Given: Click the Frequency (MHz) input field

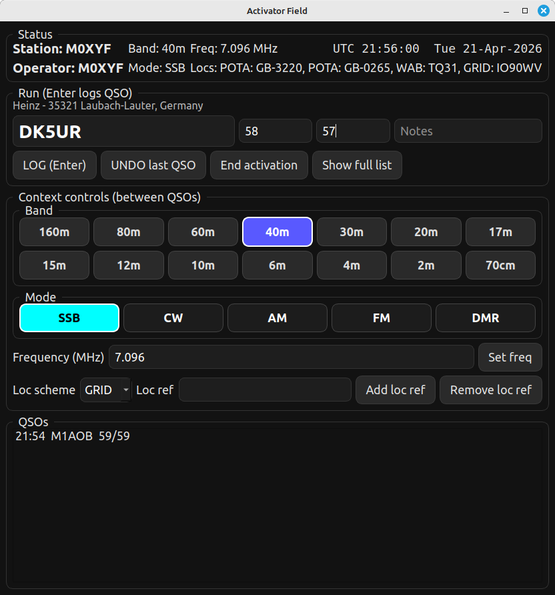Looking at the screenshot, I should coord(291,358).
